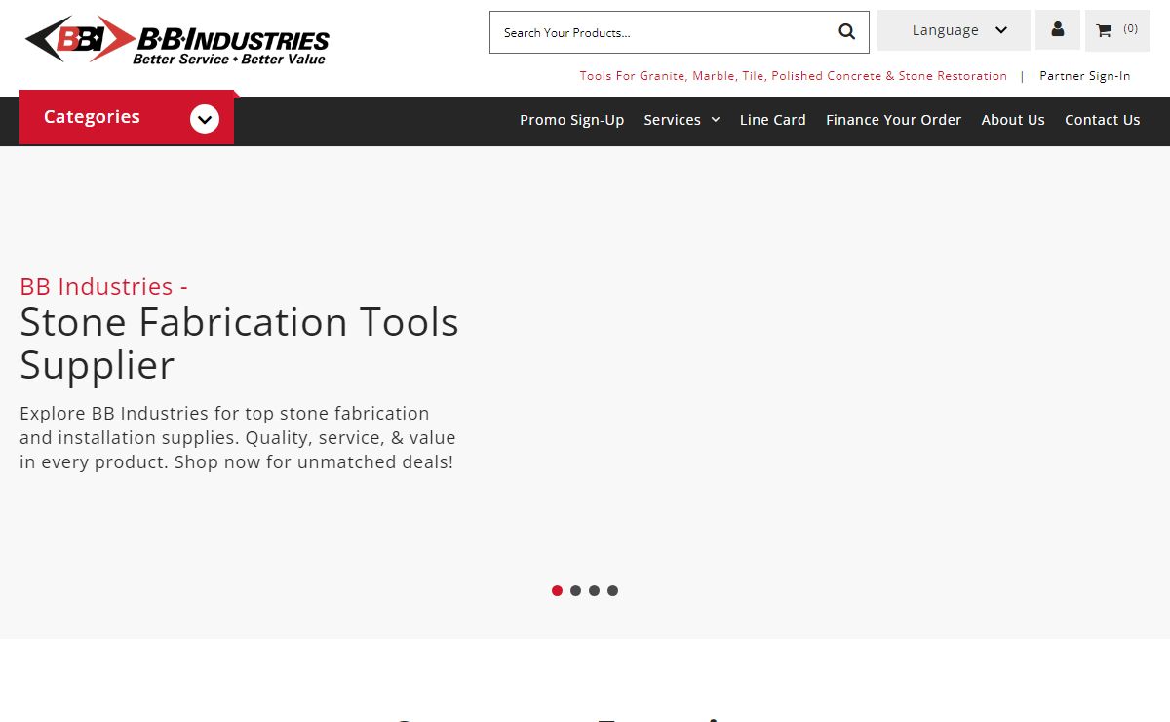Click the Partner Sign-In link
The height and width of the screenshot is (722, 1170).
click(1085, 76)
